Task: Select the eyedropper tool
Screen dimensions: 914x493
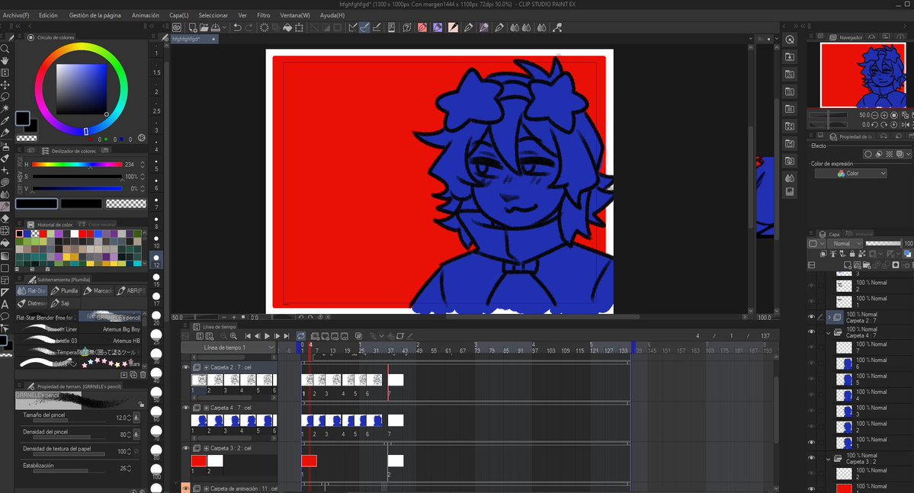Action: tap(5, 121)
